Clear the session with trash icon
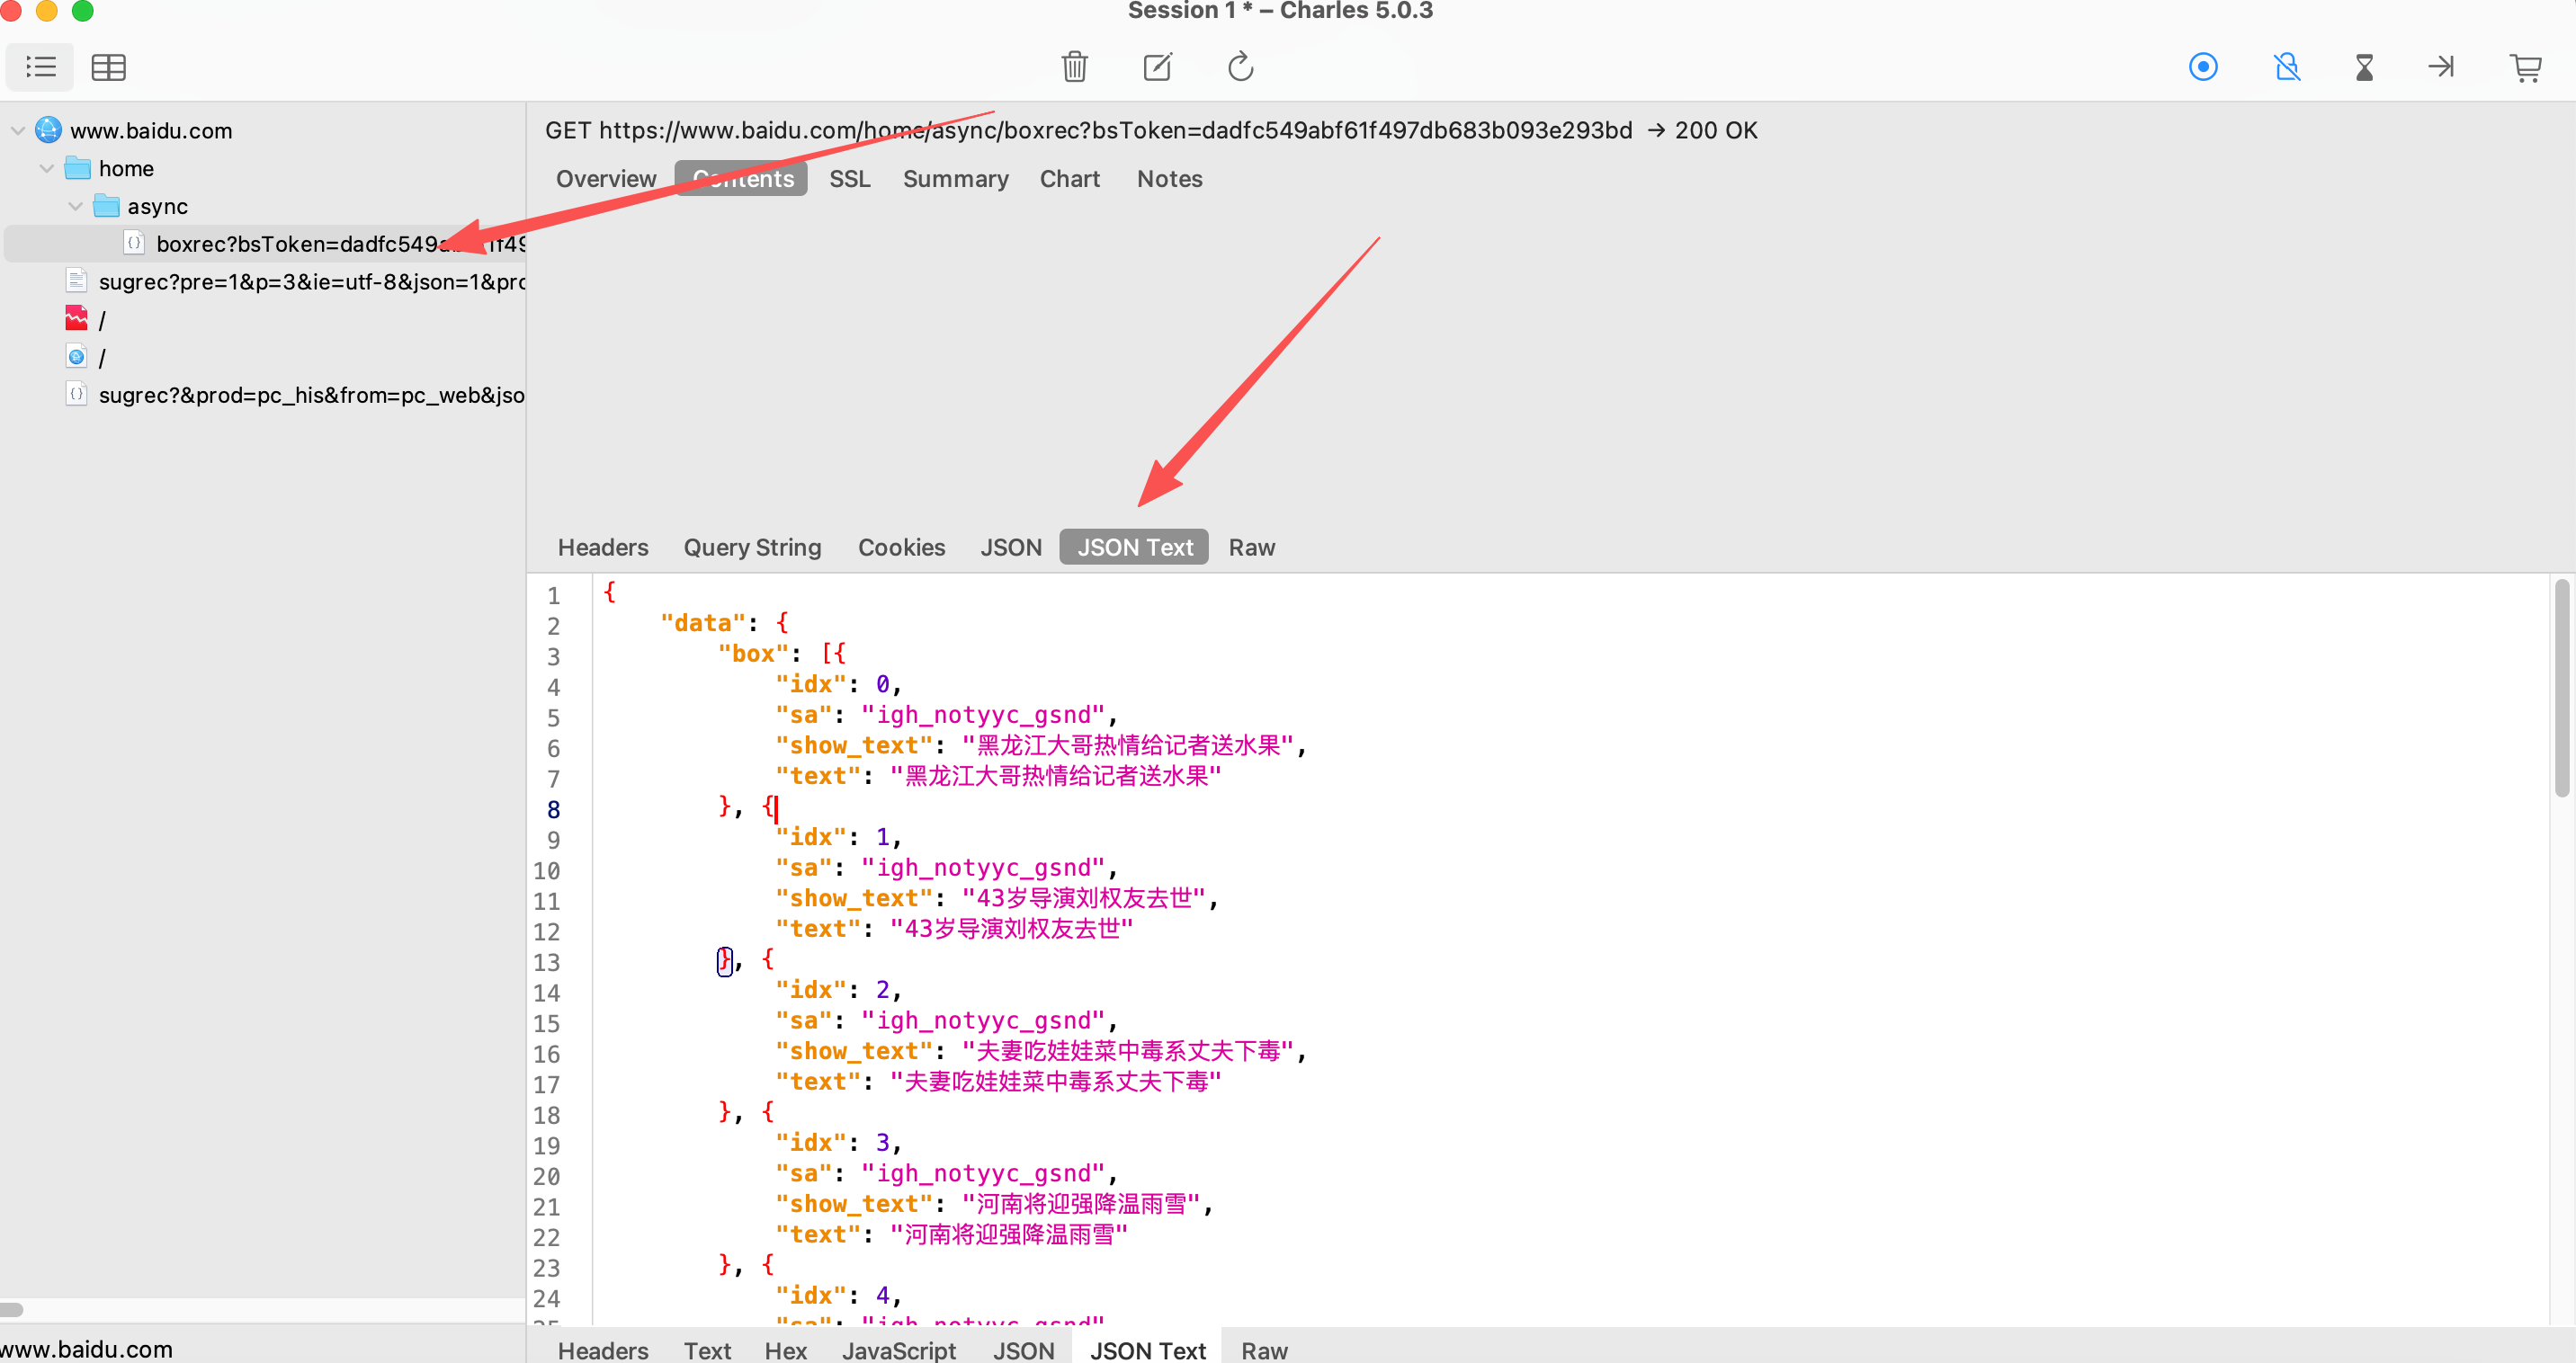The height and width of the screenshot is (1363, 2576). click(1074, 67)
